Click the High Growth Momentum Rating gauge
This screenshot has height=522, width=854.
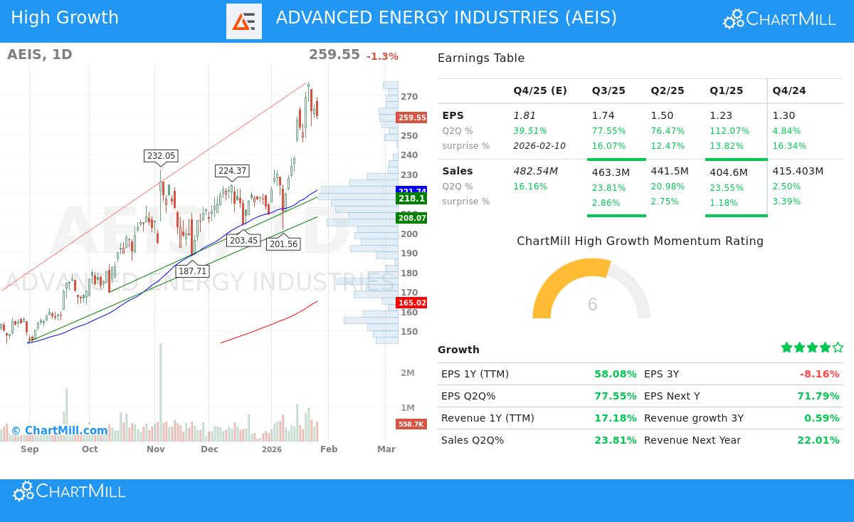point(591,292)
